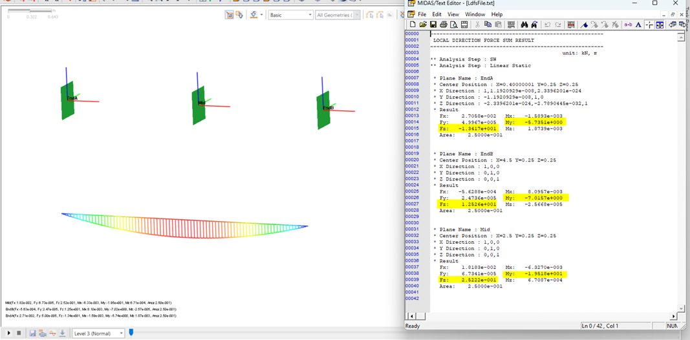Viewport: 690px width, 340px height.
Task: Click the crosshair cursor icon in Text Editor
Action: (x=649, y=25)
